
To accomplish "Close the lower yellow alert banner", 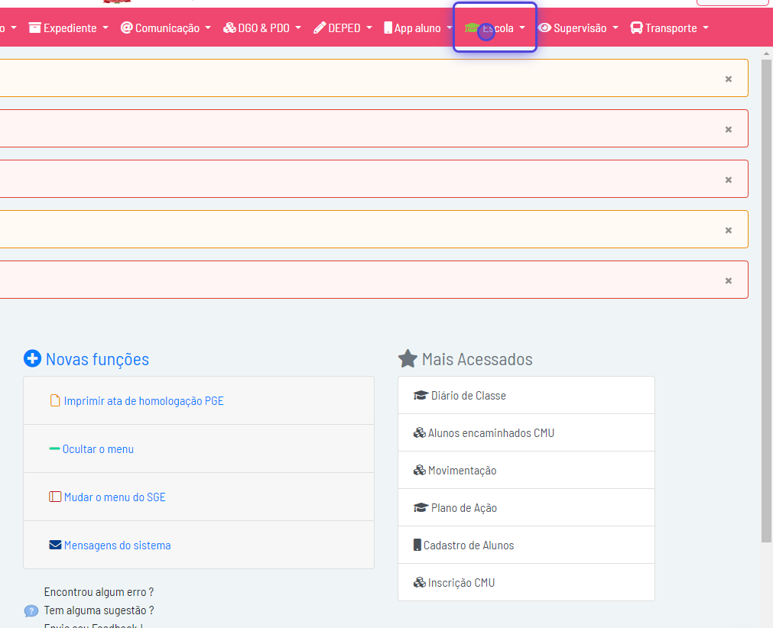I will pos(728,230).
